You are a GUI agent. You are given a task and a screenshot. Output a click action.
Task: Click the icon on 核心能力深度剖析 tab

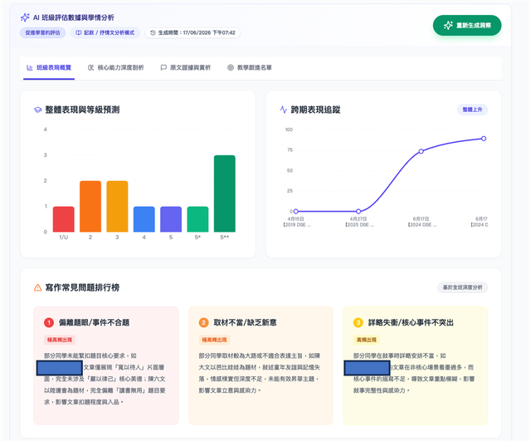pyautogui.click(x=90, y=68)
